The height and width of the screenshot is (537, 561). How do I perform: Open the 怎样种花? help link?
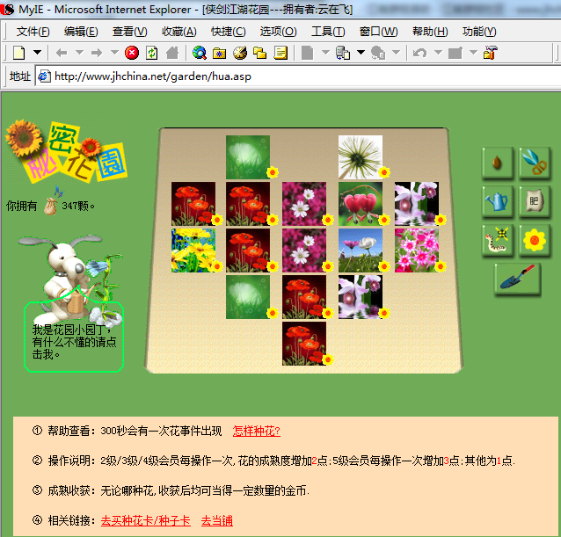(x=256, y=431)
